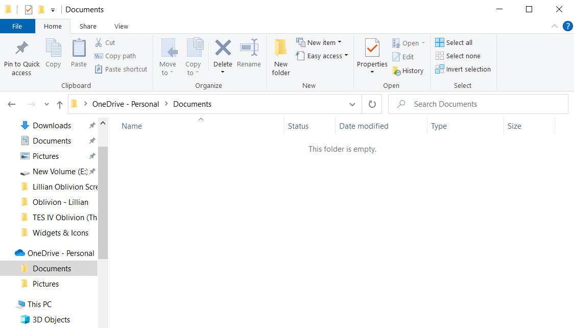Open Lillian Oblivion Scre folder
574x328 pixels.
tap(59, 187)
